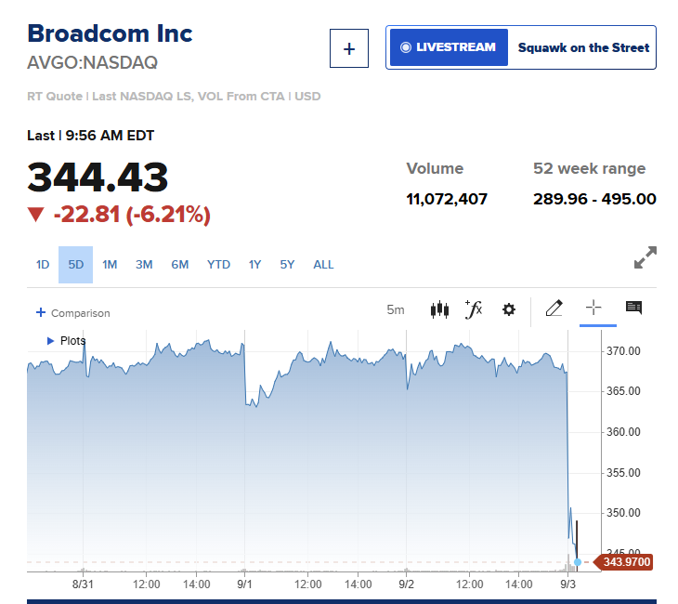Select the YTD range
The width and height of the screenshot is (678, 604).
pyautogui.click(x=218, y=264)
